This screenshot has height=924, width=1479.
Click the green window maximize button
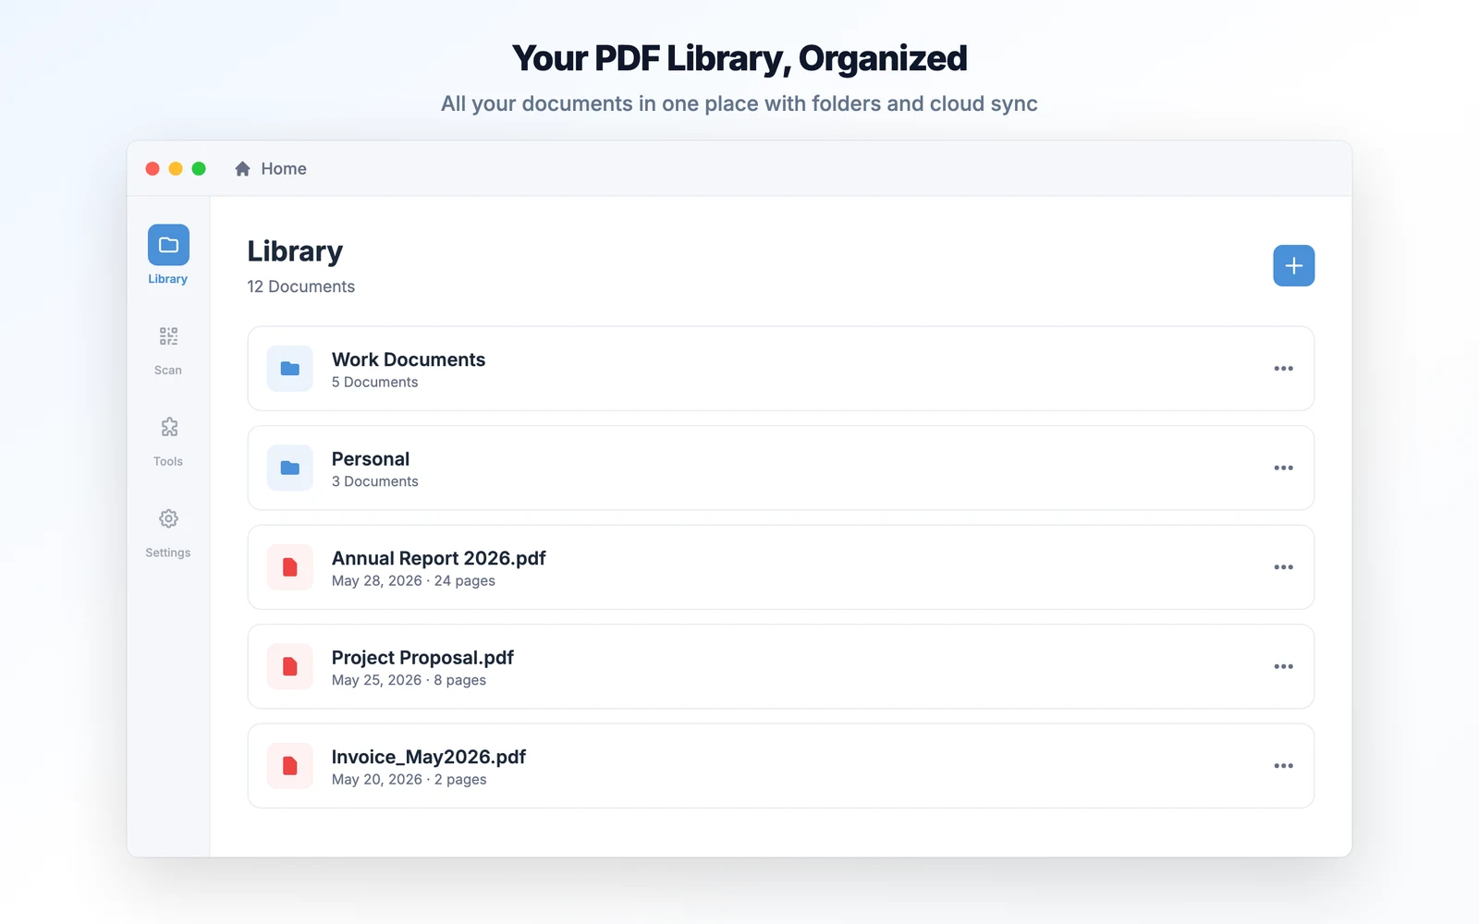point(199,168)
